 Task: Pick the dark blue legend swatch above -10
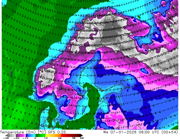tap(27, 135)
